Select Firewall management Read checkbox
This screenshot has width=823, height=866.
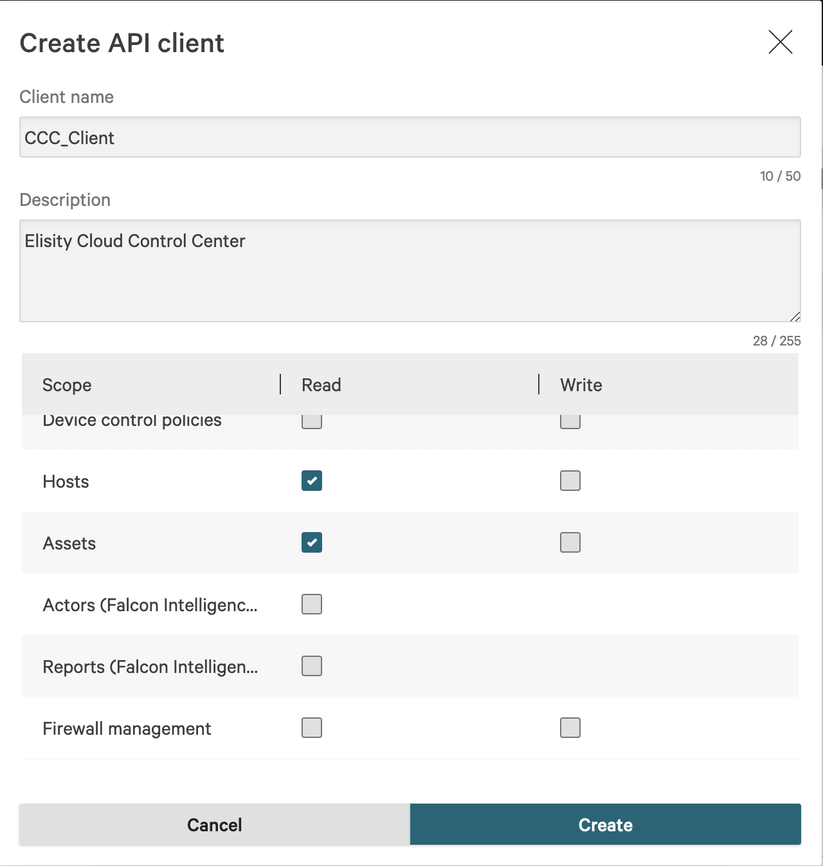point(312,728)
